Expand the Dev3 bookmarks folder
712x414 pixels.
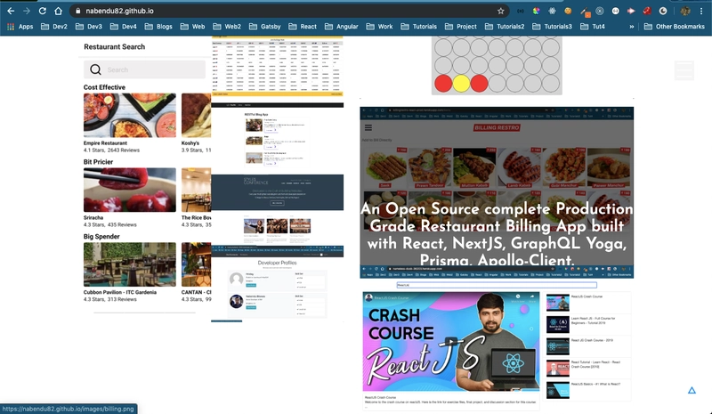point(88,27)
